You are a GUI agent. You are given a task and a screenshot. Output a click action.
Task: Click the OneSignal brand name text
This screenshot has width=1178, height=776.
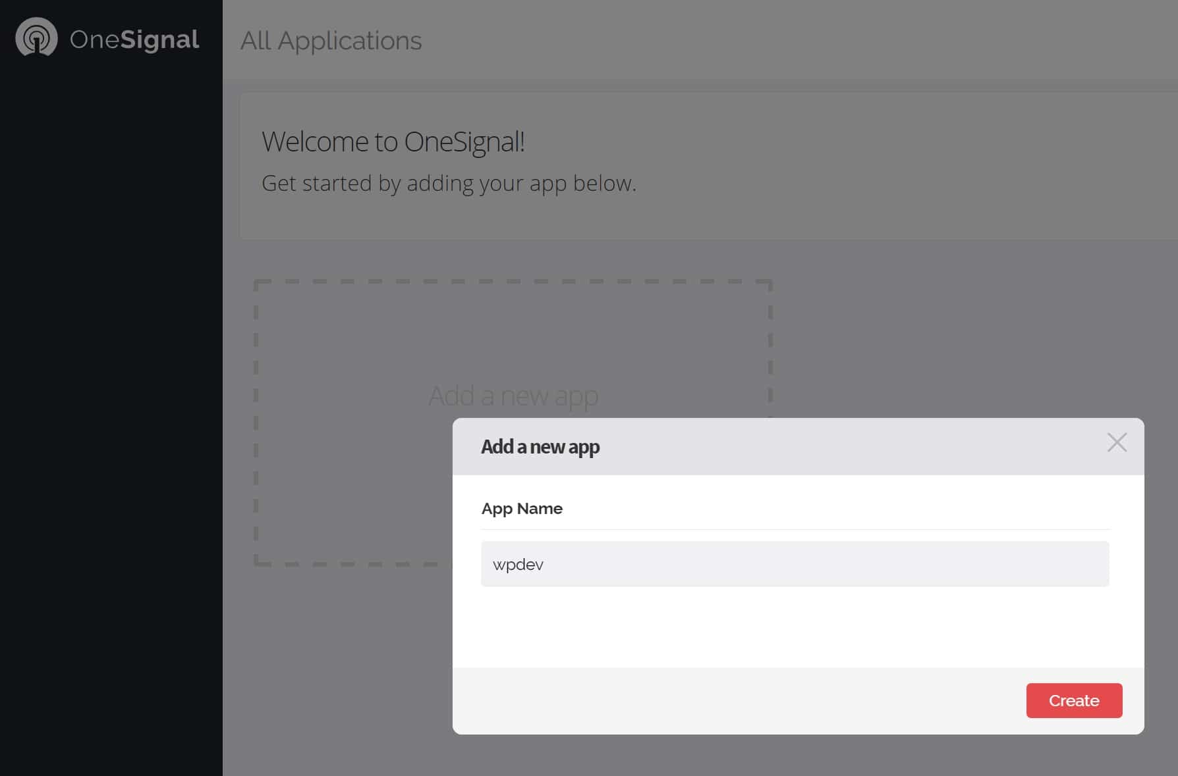134,38
